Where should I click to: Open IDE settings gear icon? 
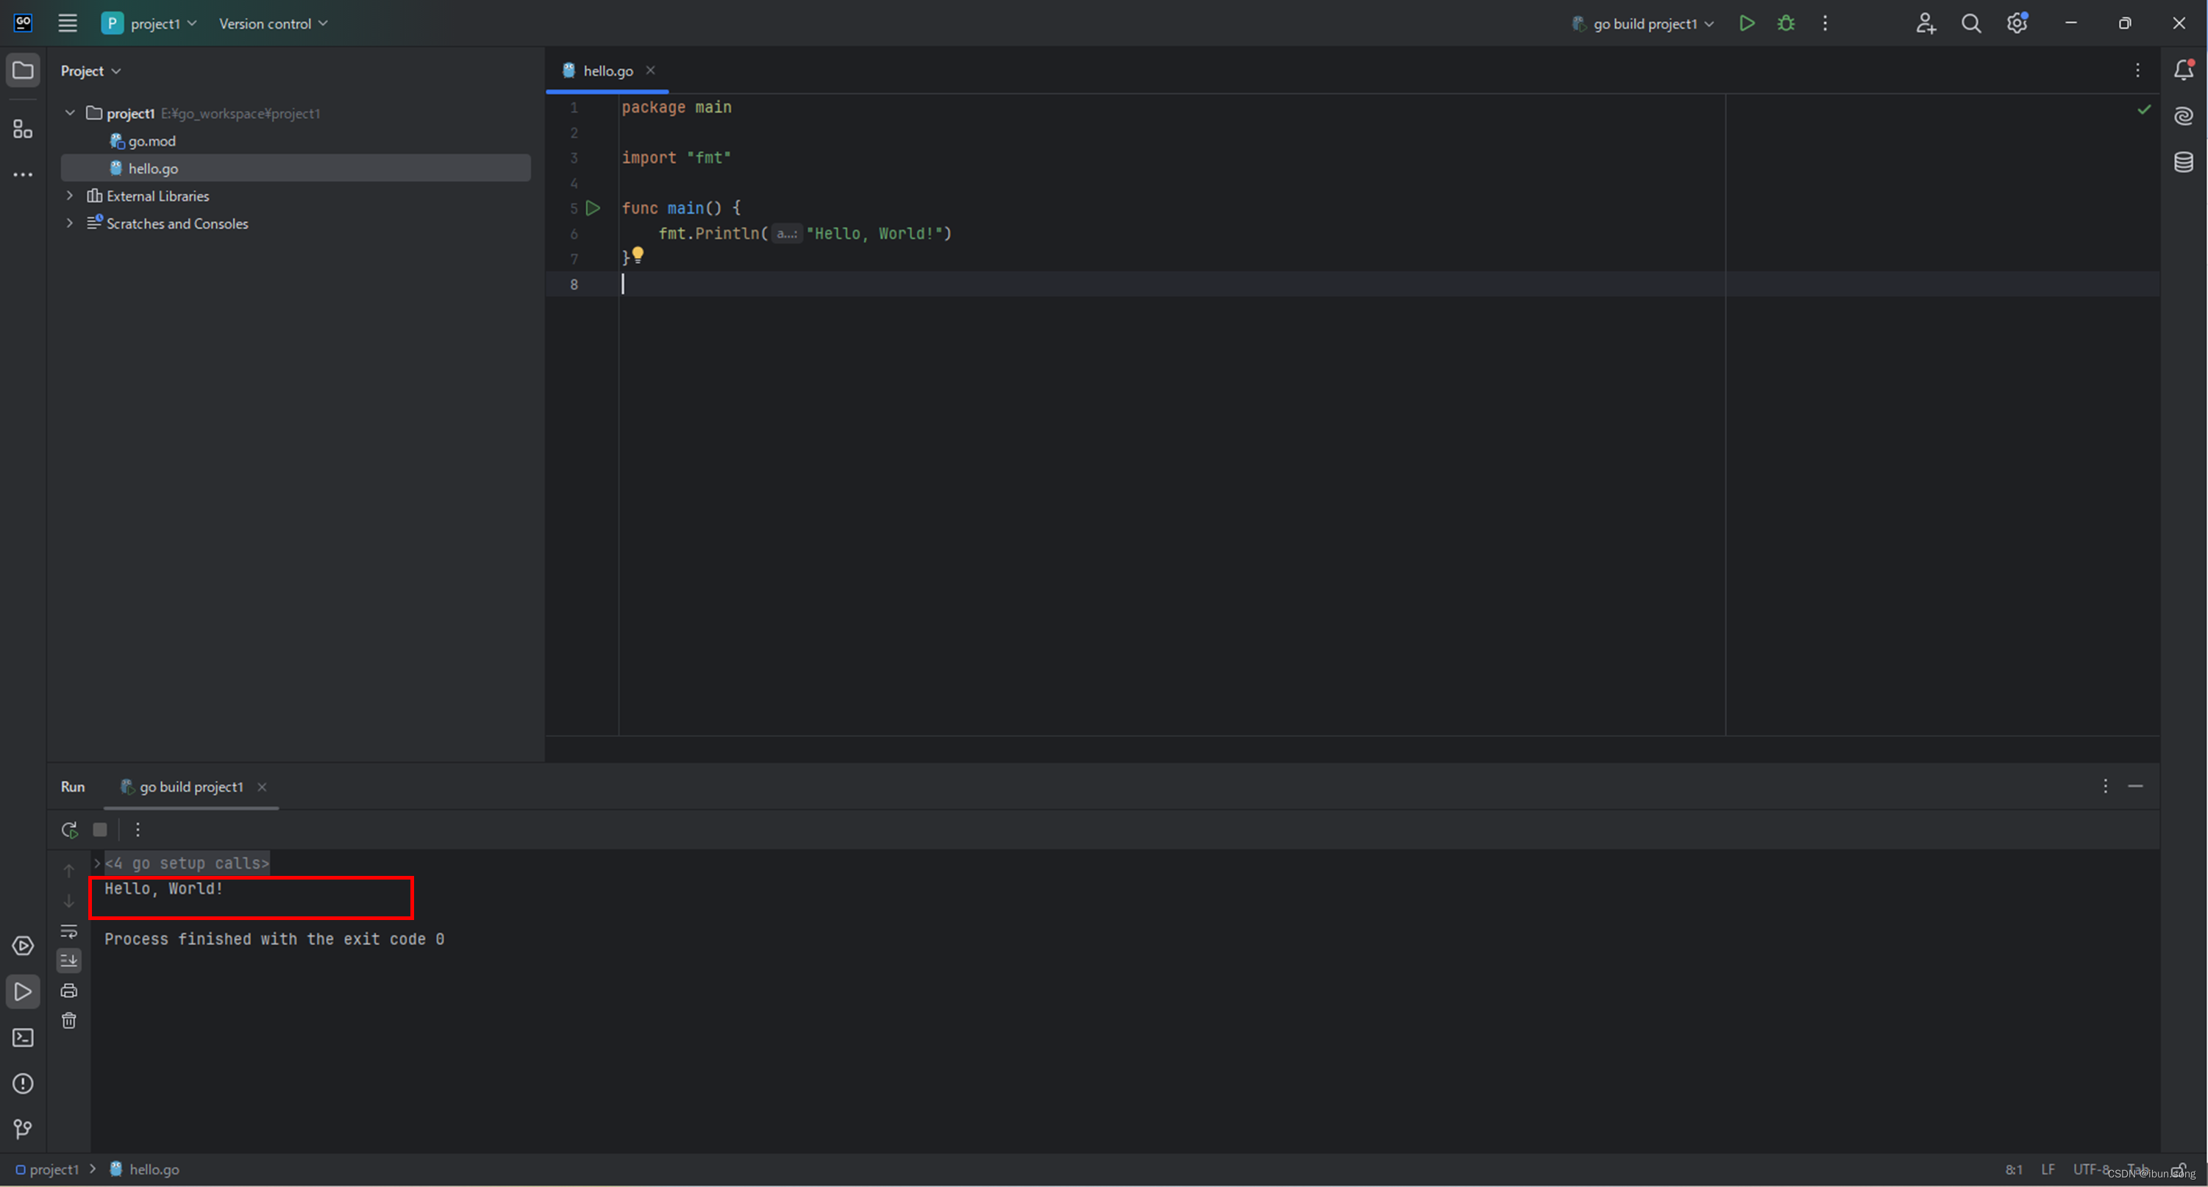pos(2016,23)
